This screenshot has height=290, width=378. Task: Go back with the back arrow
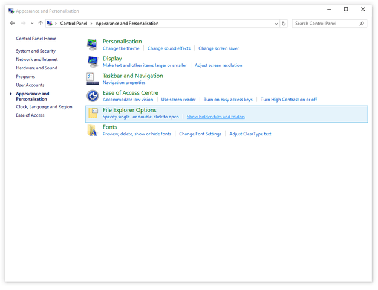click(13, 24)
